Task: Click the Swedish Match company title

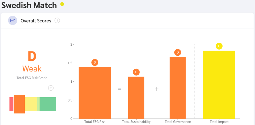Action: [x=29, y=5]
